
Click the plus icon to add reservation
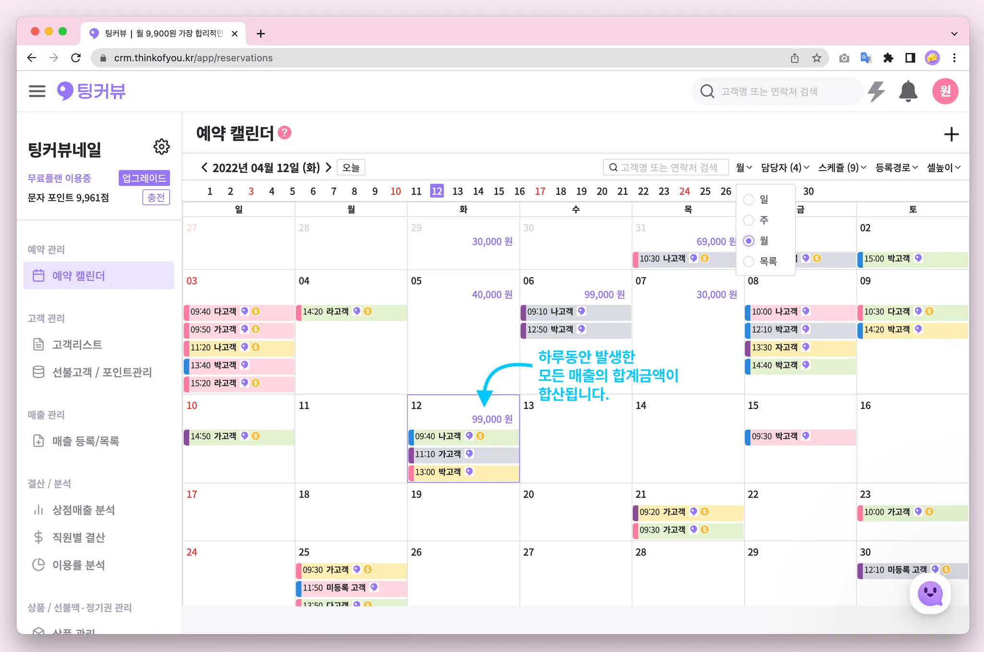pyautogui.click(x=951, y=134)
